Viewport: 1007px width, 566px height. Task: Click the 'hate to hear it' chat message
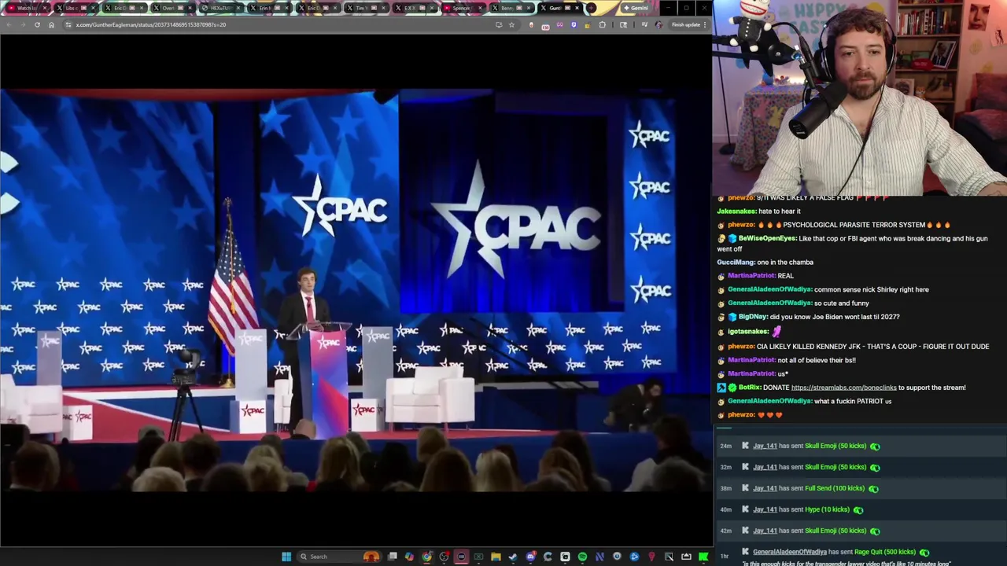(780, 211)
